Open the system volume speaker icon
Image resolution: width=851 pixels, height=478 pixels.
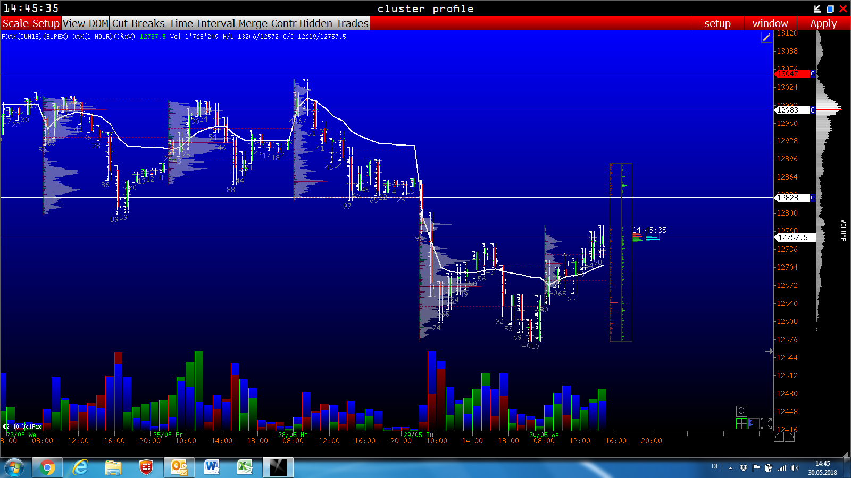[795, 468]
